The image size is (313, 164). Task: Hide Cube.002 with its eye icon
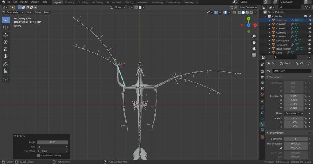[x=309, y=29]
